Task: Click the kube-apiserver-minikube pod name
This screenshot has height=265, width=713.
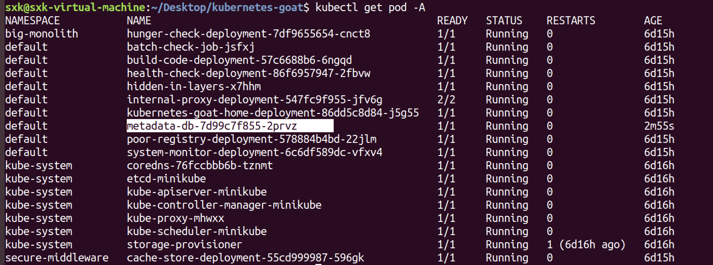Action: pos(197,192)
